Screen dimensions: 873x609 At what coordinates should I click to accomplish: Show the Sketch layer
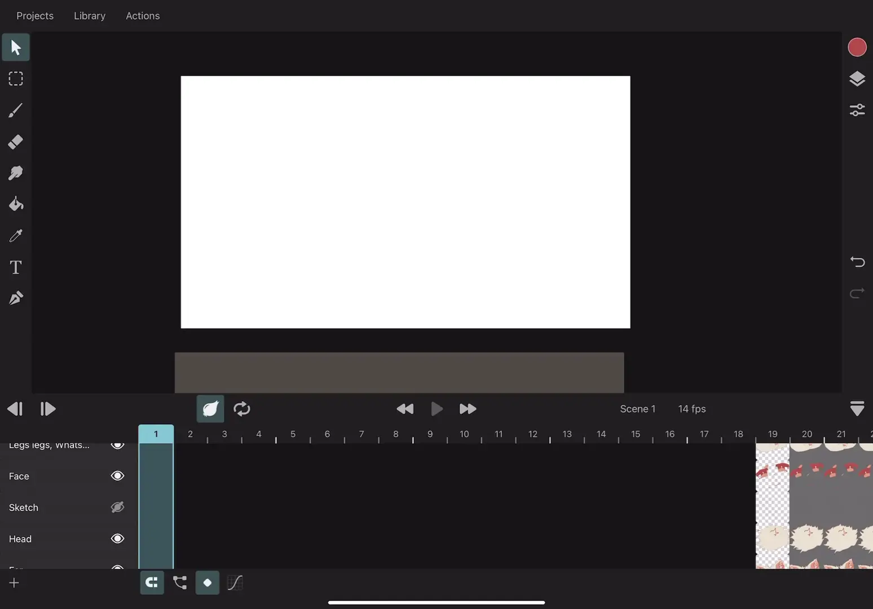117,507
